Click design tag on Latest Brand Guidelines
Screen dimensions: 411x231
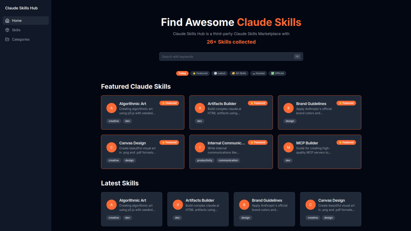click(x=246, y=217)
